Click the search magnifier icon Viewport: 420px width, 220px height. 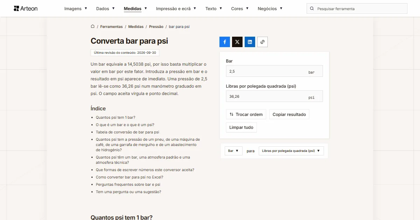(x=312, y=9)
